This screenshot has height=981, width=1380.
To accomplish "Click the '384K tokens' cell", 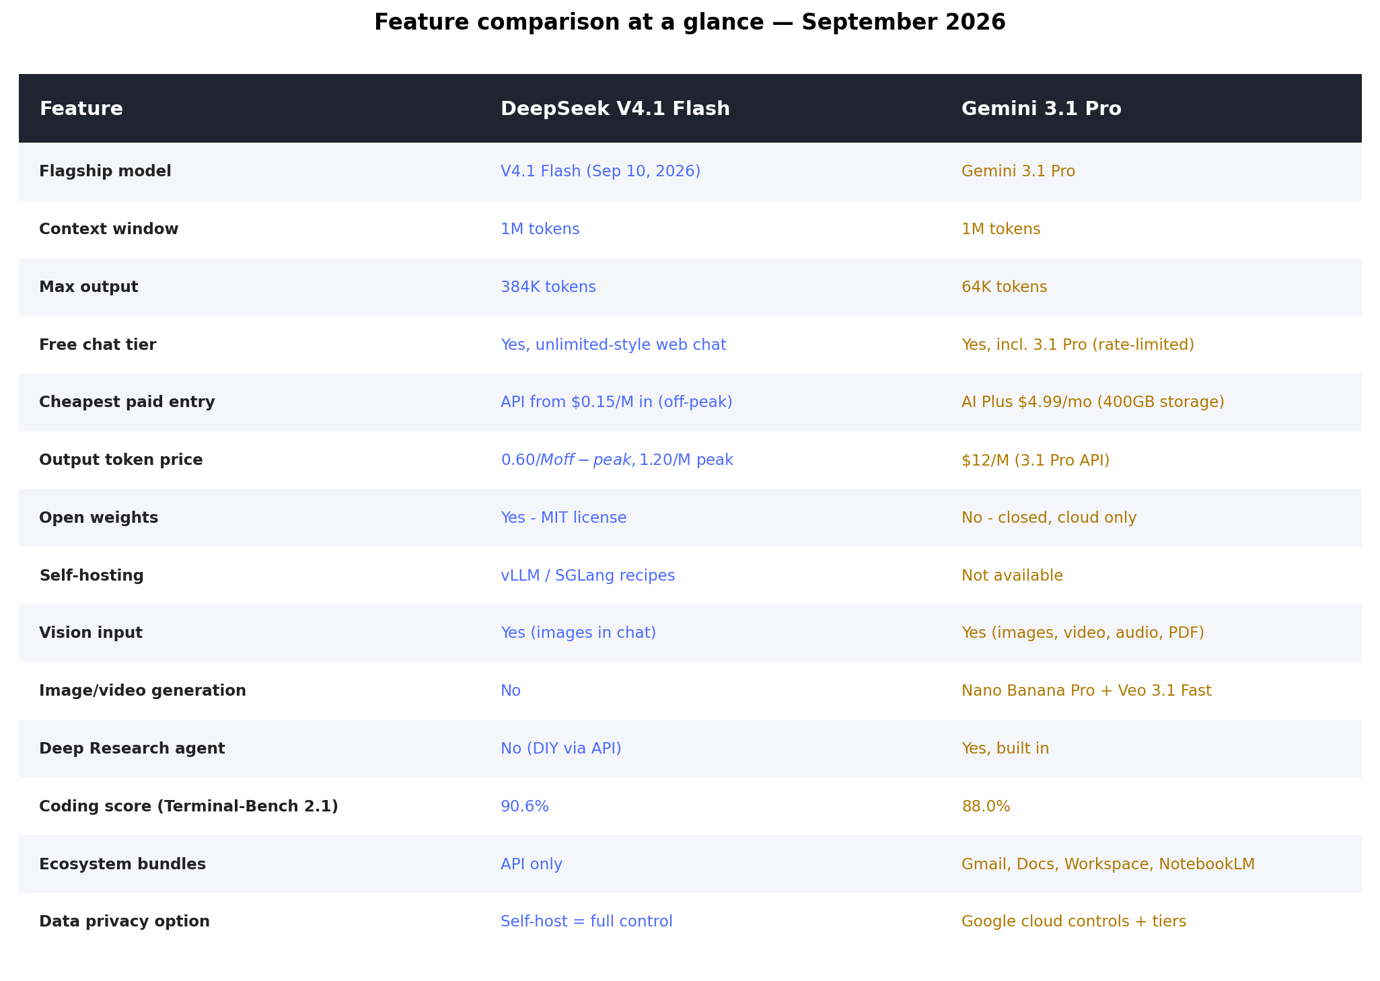I will coord(548,287).
